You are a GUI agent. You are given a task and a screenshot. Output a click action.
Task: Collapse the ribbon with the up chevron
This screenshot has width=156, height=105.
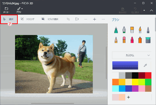[x=151, y=10]
